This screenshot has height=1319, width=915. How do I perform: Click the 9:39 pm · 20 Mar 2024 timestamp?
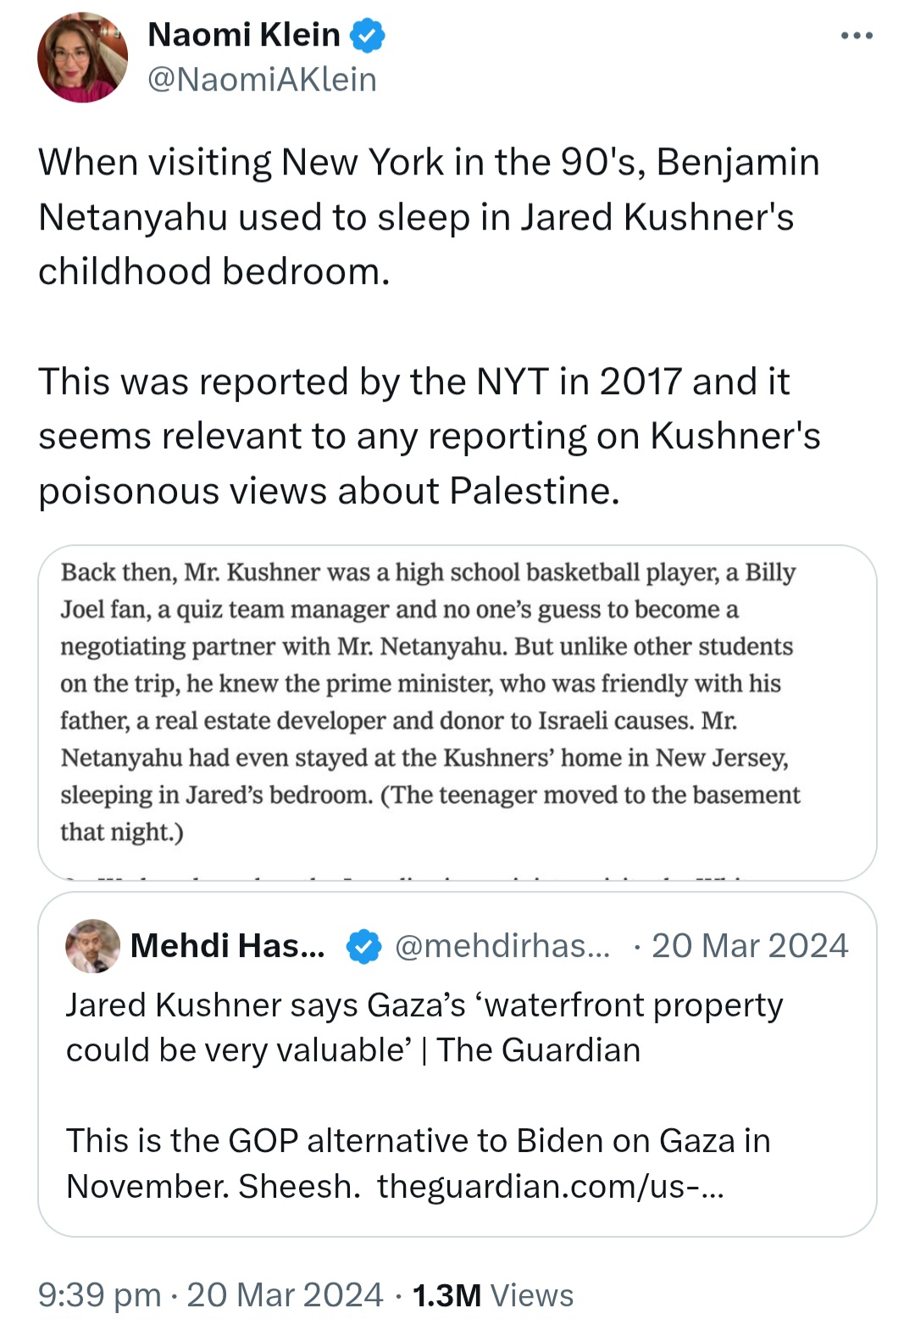click(x=211, y=1295)
